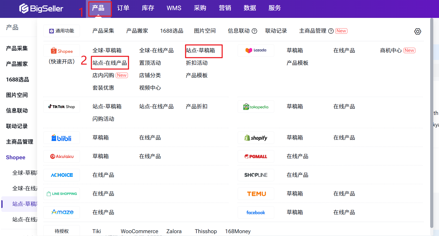
Task: Click the Tokopedia logo
Action: click(x=256, y=107)
